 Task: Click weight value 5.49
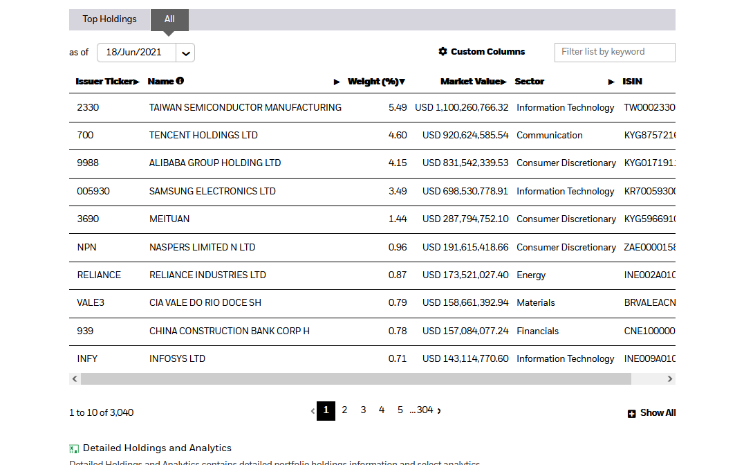coord(398,107)
